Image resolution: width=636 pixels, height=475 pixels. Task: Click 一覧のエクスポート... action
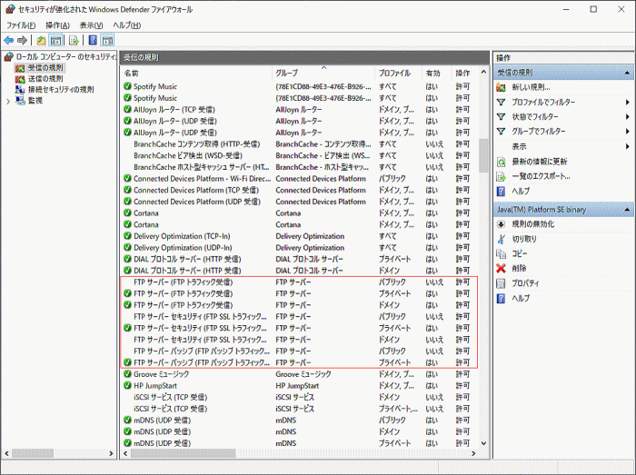tap(541, 176)
